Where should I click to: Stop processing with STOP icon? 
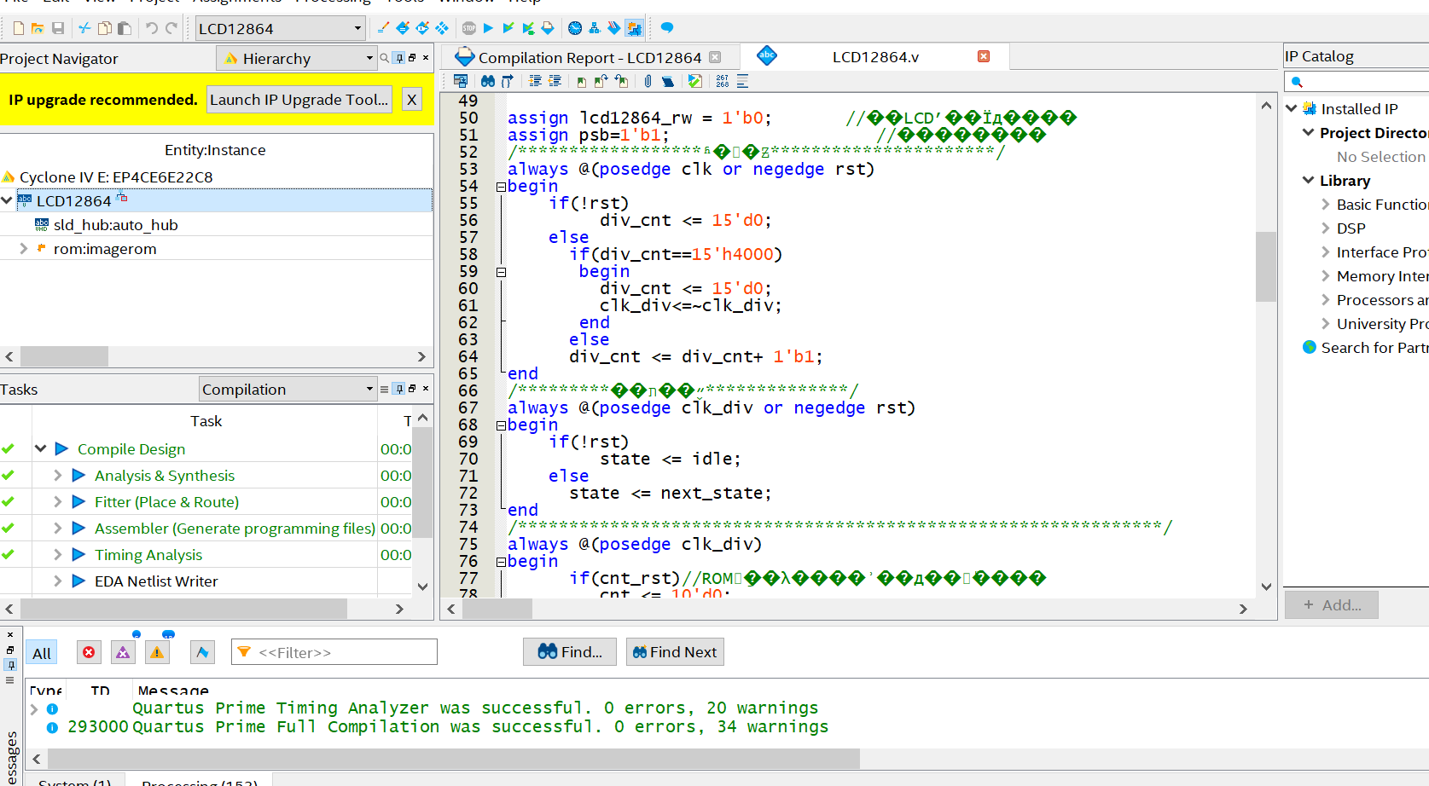tap(468, 28)
